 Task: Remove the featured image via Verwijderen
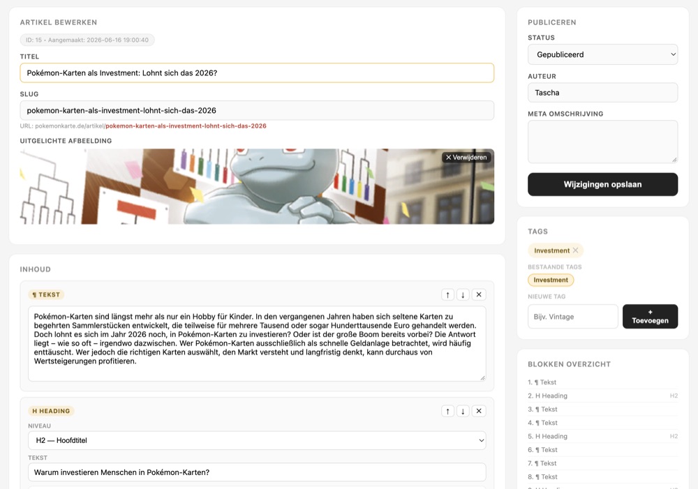point(466,158)
